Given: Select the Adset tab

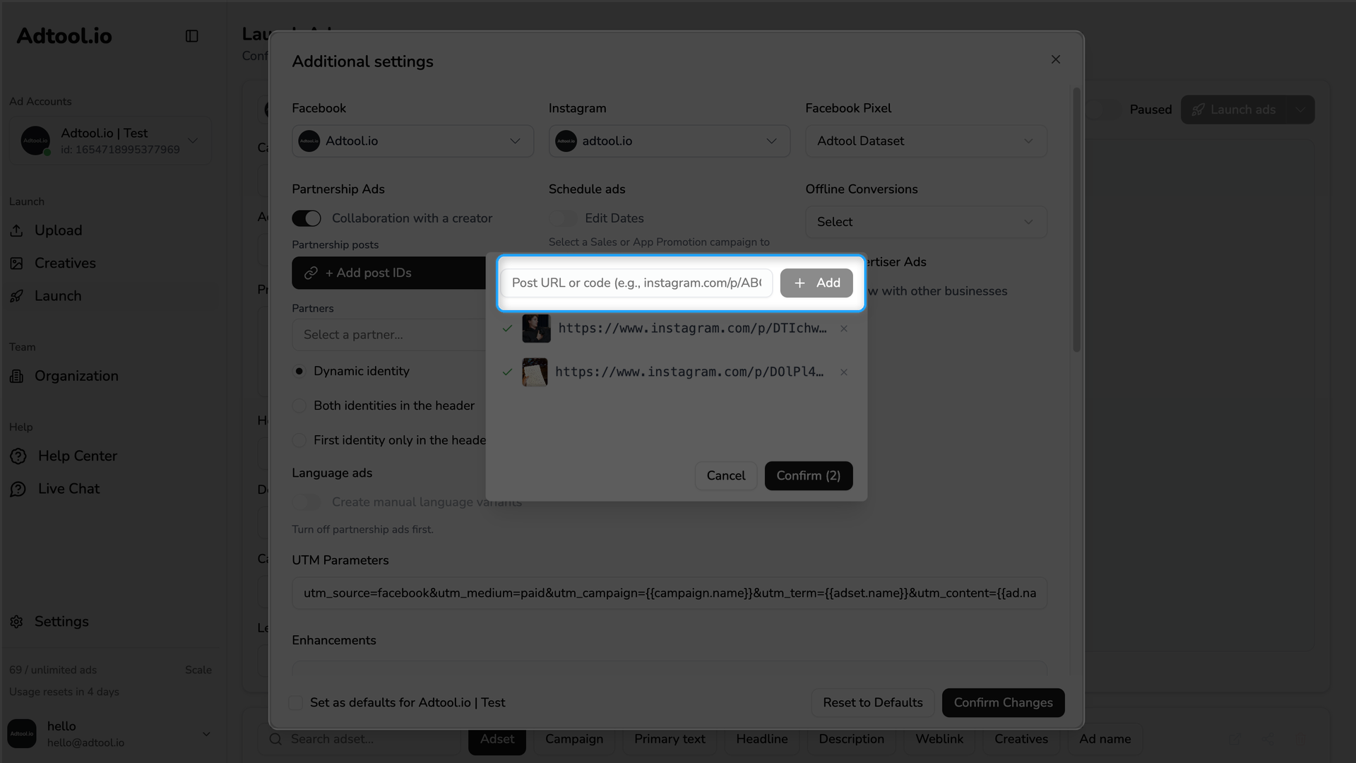Looking at the screenshot, I should click(497, 739).
